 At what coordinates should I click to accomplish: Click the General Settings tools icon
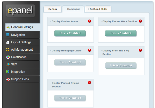pos(8,27)
